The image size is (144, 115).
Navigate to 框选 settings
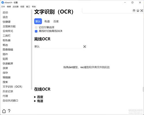pos(5,45)
